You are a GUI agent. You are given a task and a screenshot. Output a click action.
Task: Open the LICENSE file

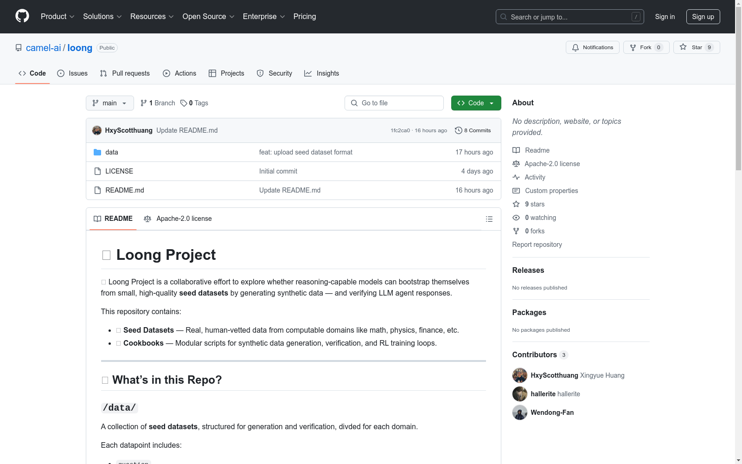119,171
